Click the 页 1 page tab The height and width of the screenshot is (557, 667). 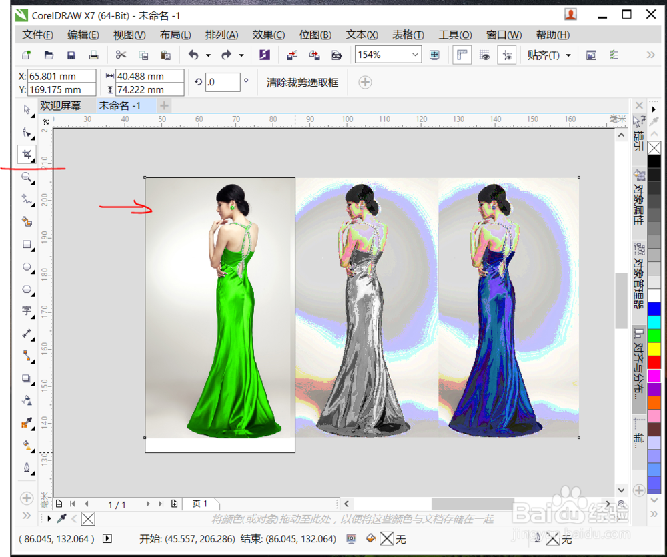click(200, 504)
